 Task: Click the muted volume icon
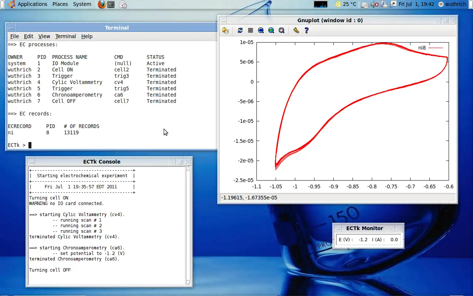[375, 4]
